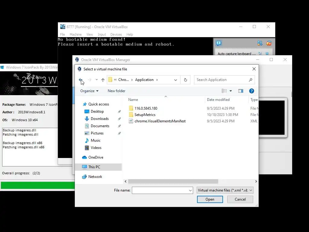The width and height of the screenshot is (309, 232).
Task: Maximize the Oracle VM VirtualBox Manager window
Action: pyautogui.click(x=271, y=60)
